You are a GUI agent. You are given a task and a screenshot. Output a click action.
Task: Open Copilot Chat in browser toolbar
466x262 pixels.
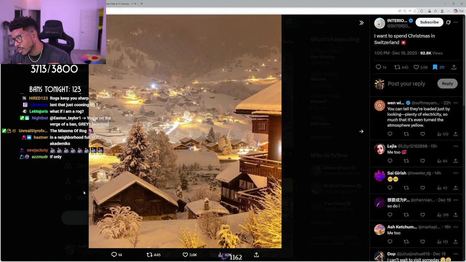(x=459, y=11)
